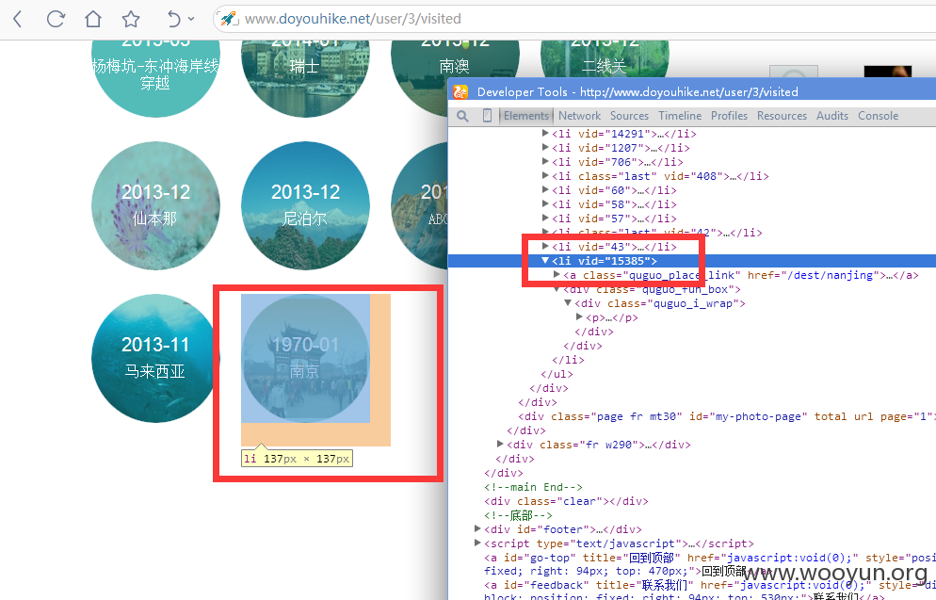Focus the address bar showing doyouhike.net URL
This screenshot has width=936, height=600.
[x=573, y=19]
